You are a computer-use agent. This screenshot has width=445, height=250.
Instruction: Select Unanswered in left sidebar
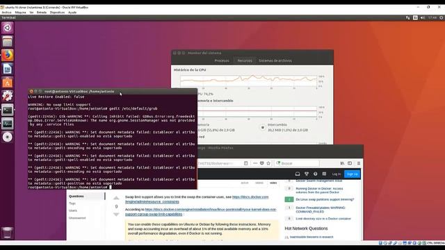pyautogui.click(x=77, y=218)
